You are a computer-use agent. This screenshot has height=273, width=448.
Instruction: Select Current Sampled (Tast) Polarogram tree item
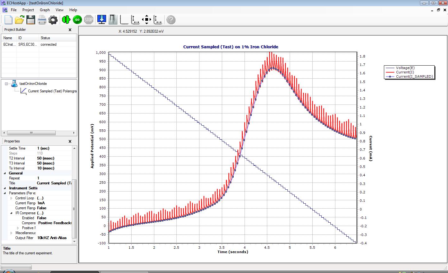coord(52,91)
